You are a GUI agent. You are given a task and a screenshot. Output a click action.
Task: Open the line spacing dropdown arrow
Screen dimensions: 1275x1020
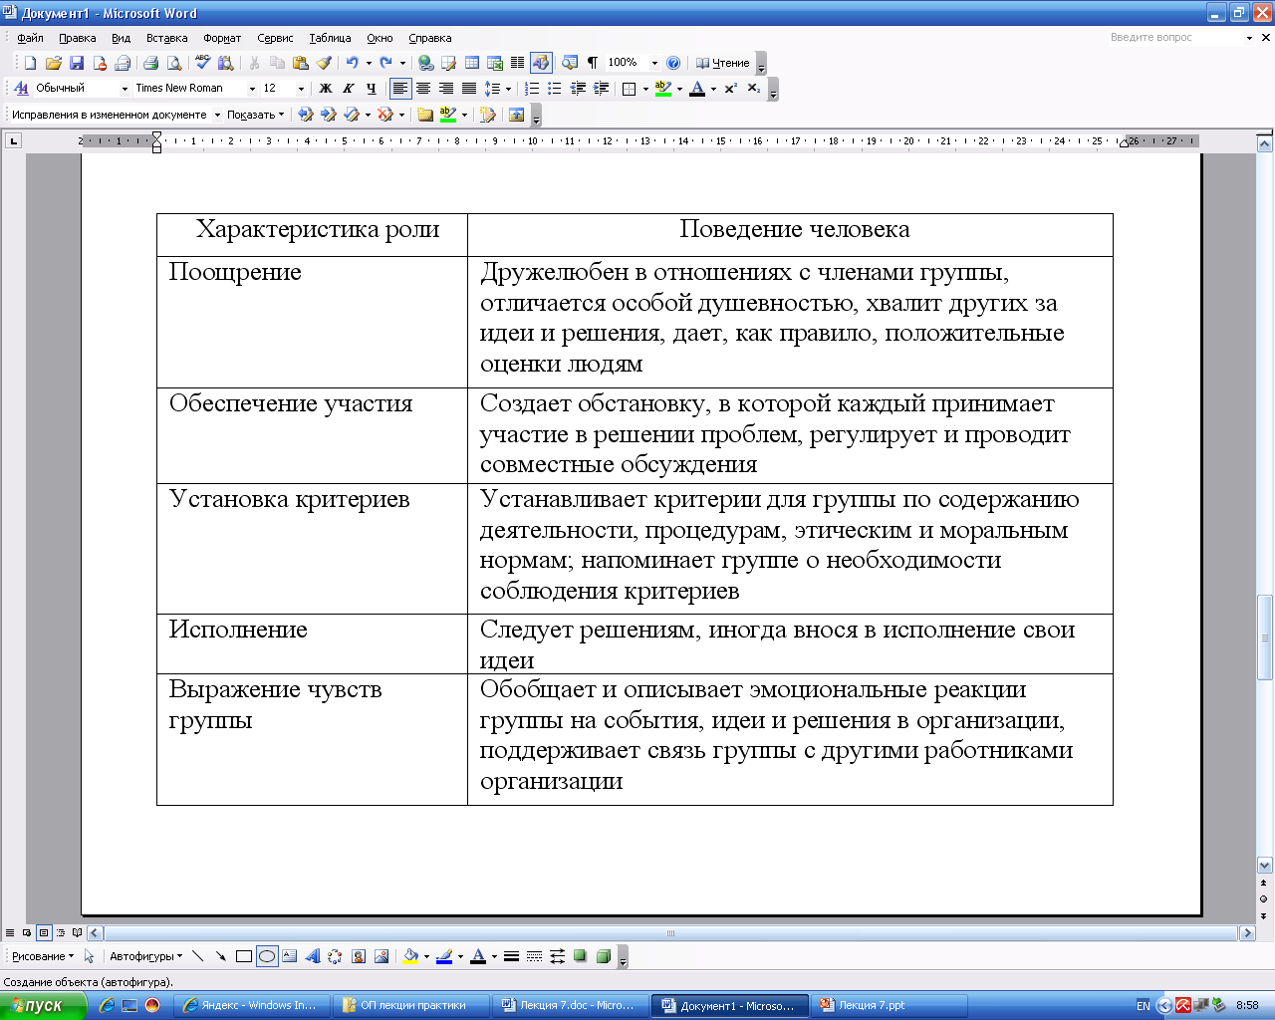(x=508, y=89)
